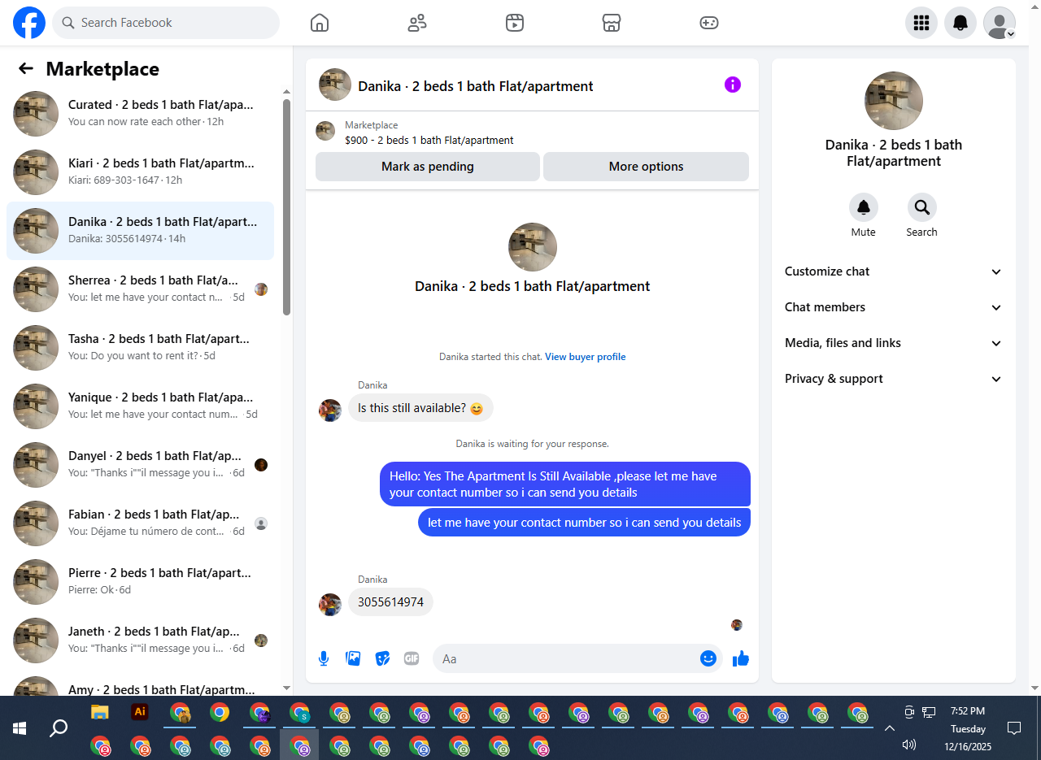
Task: Open the Windows Start menu
Action: (x=20, y=728)
